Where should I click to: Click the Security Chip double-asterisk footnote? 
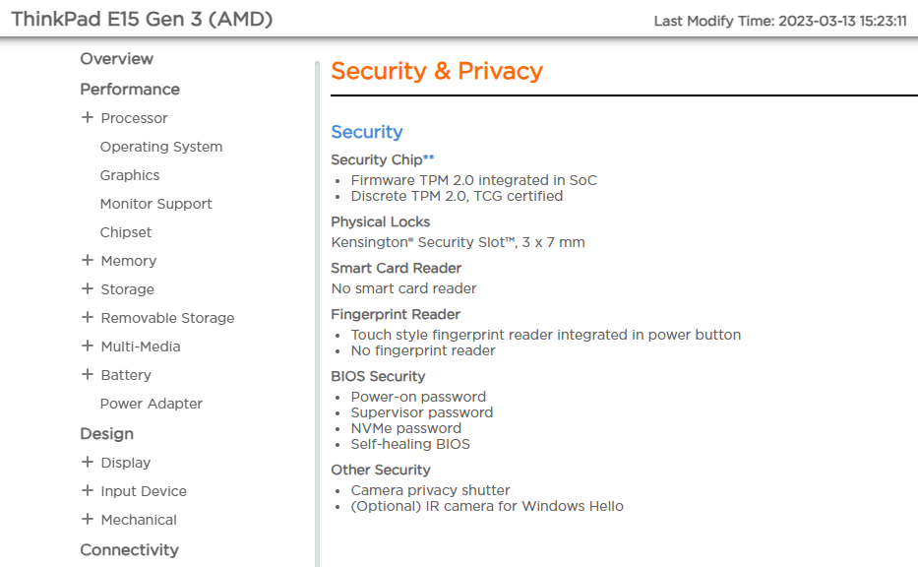click(x=429, y=157)
